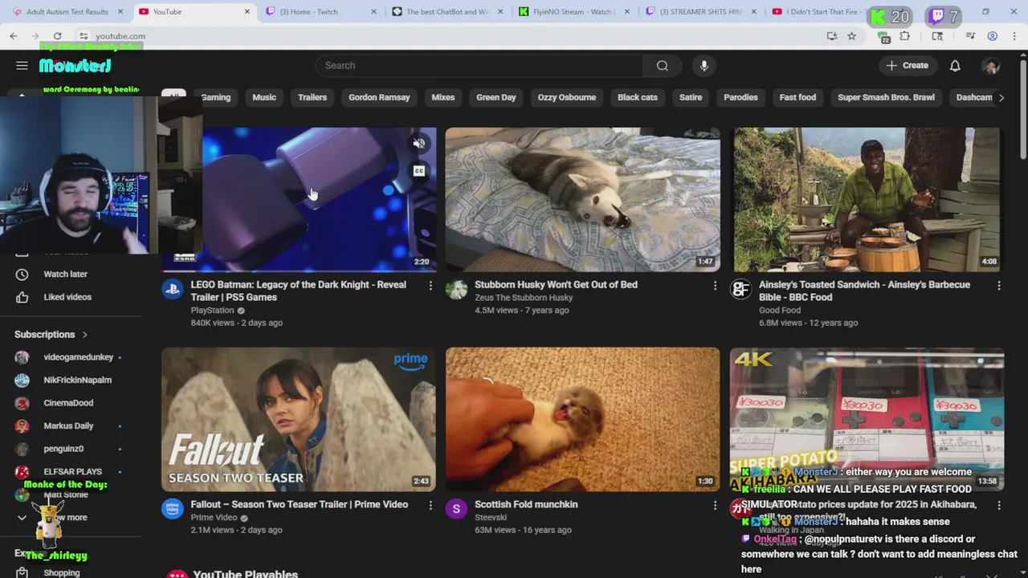
Task: Open Chrome three-dot menu
Action: click(x=1014, y=36)
